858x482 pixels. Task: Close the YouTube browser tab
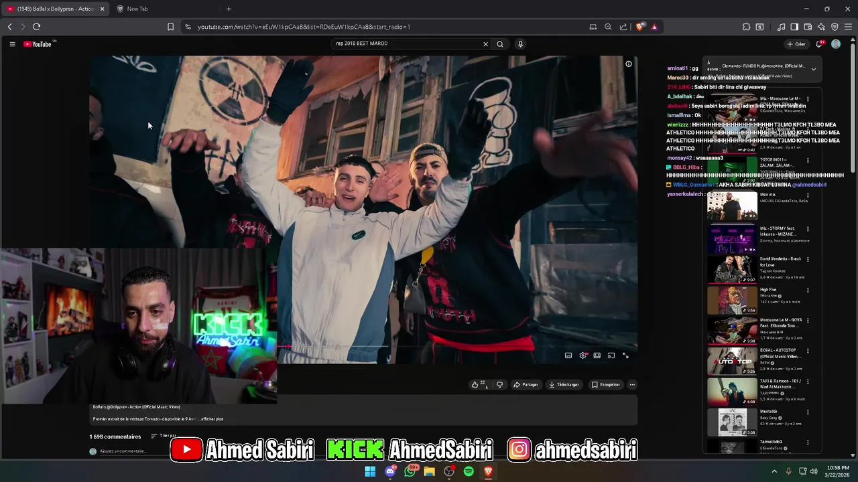(103, 9)
